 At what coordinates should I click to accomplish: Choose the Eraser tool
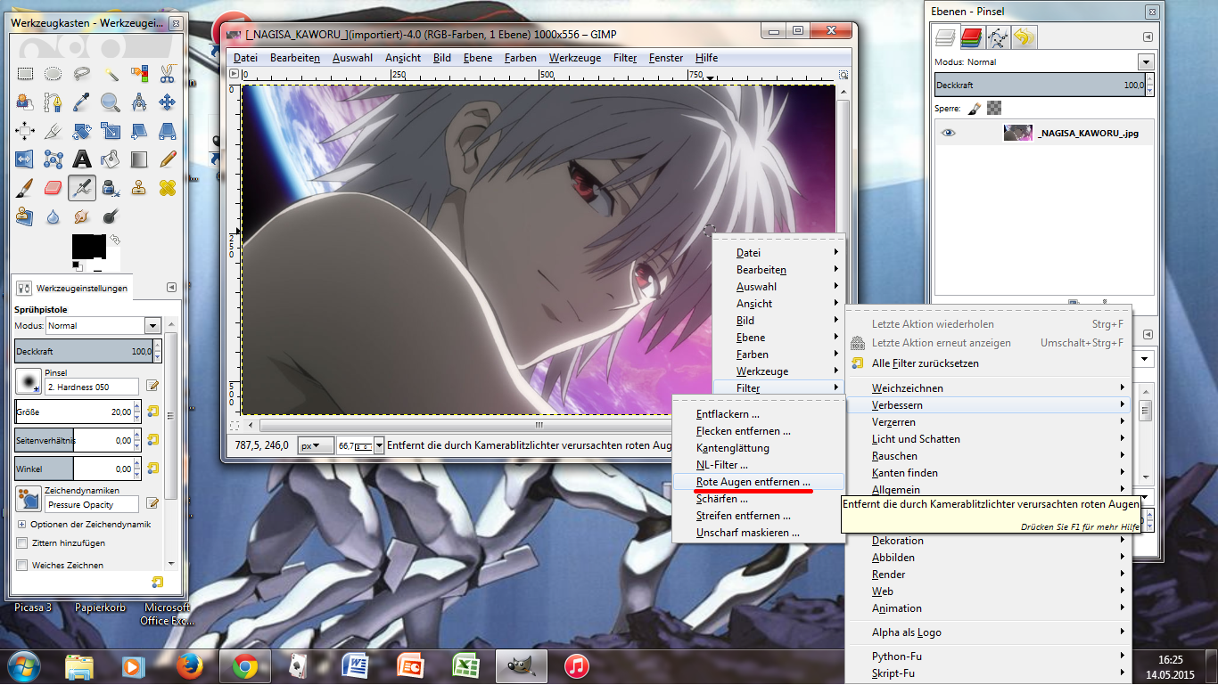point(53,188)
